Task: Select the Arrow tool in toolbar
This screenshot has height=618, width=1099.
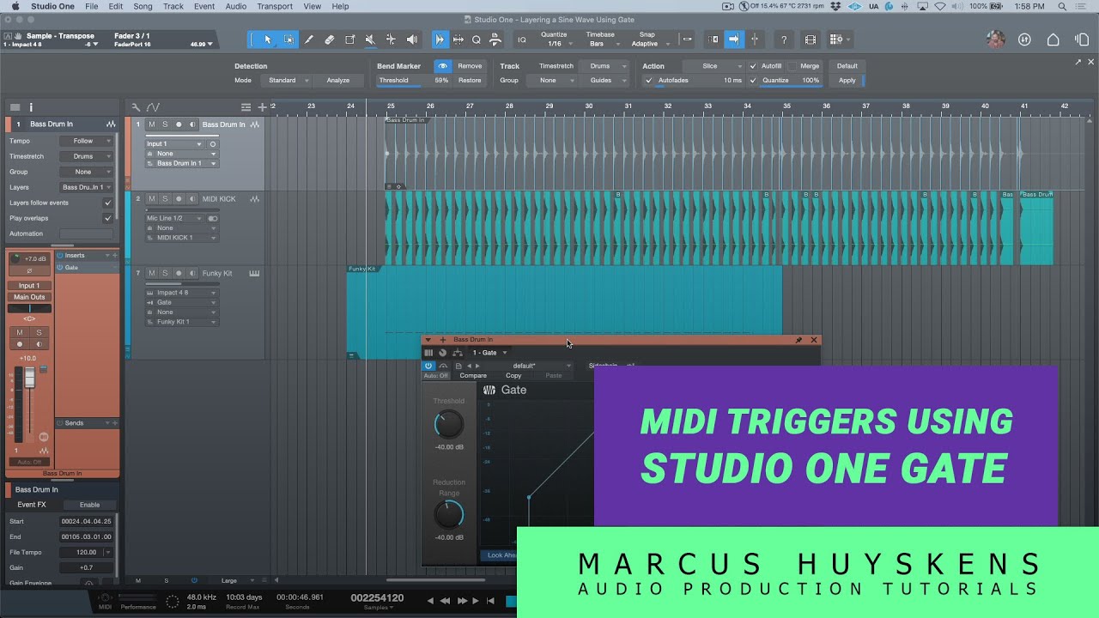Action: tap(268, 39)
